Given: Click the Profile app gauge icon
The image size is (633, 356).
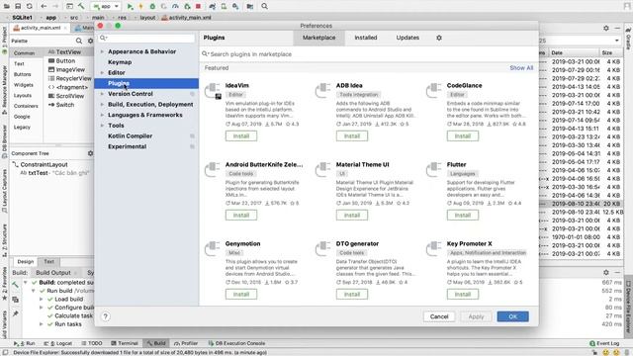Looking at the screenshot, I should (x=175, y=6).
